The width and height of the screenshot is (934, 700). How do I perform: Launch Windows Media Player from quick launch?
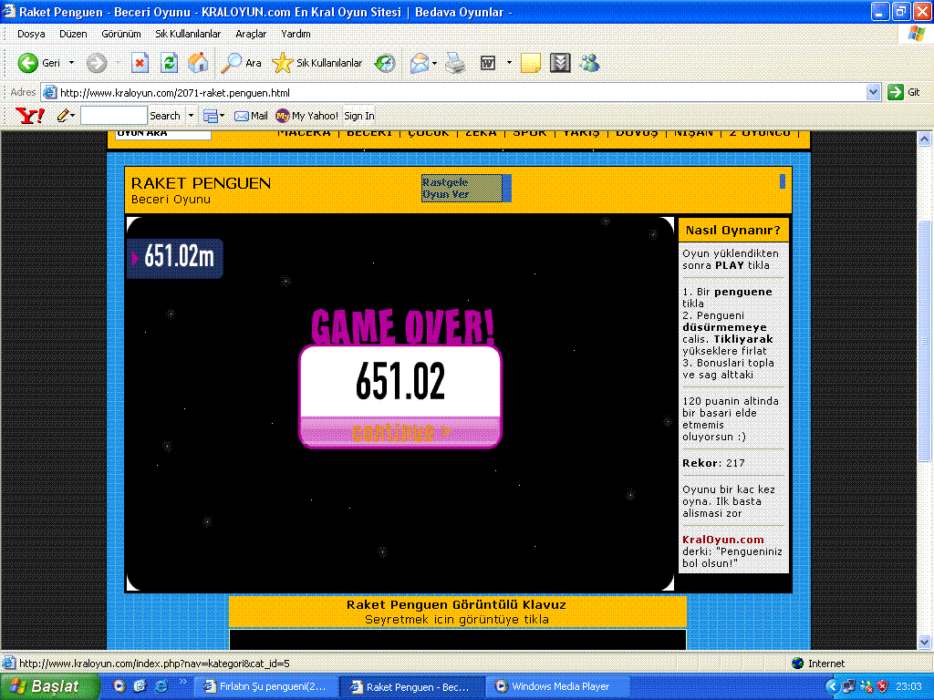pyautogui.click(x=119, y=686)
